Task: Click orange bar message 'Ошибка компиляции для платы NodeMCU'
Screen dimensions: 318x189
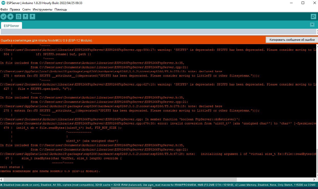Action: 47,41
